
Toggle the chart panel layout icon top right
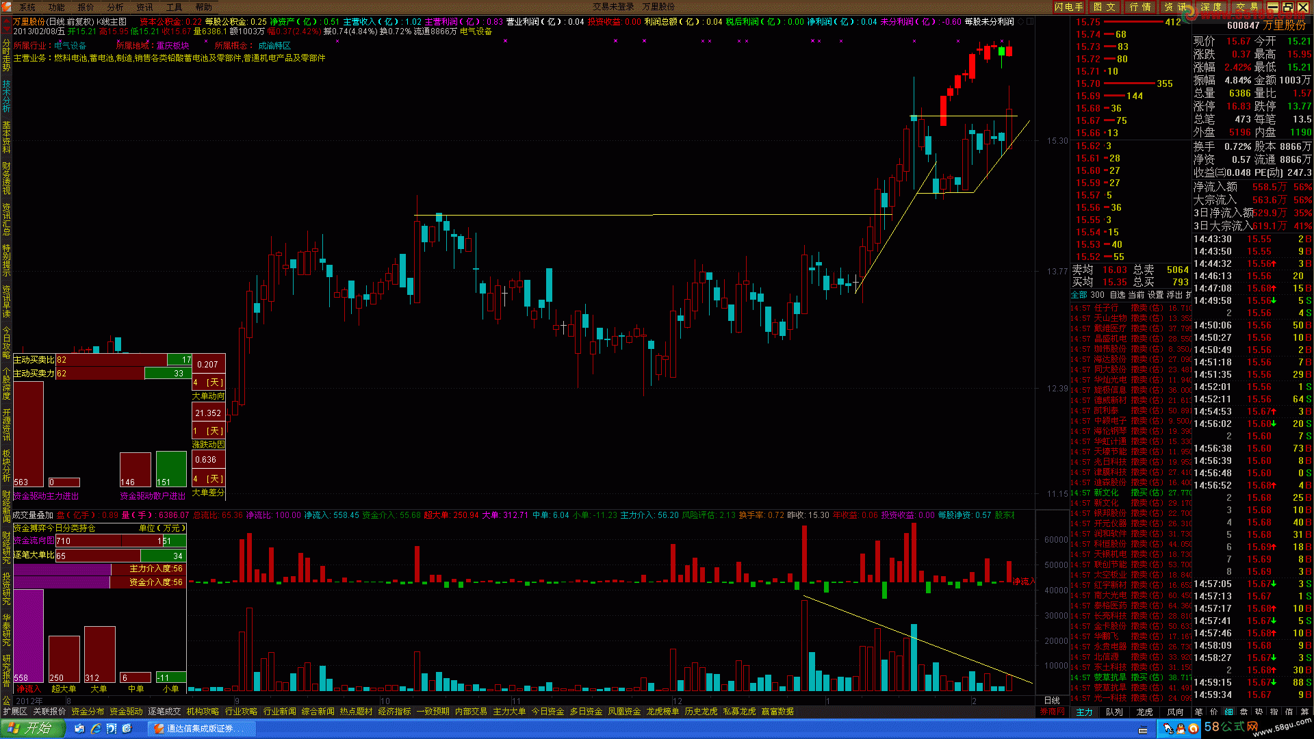pyautogui.click(x=1030, y=22)
